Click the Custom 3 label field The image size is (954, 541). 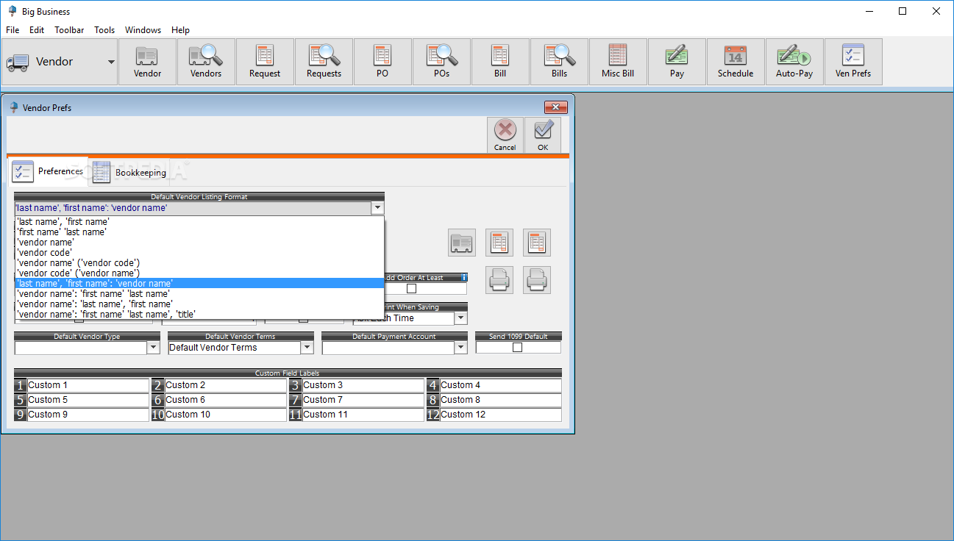(x=363, y=385)
